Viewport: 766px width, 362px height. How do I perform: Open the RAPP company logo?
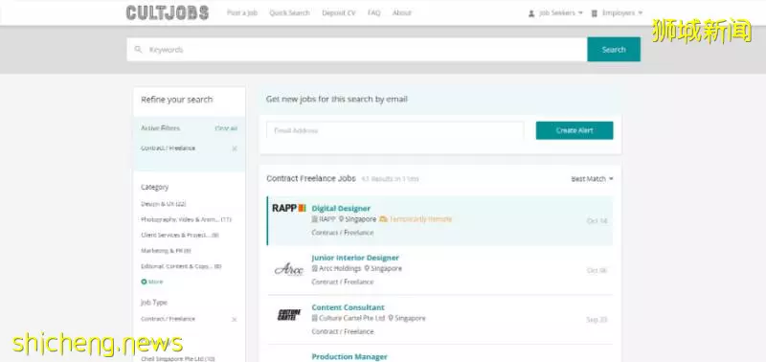point(289,208)
